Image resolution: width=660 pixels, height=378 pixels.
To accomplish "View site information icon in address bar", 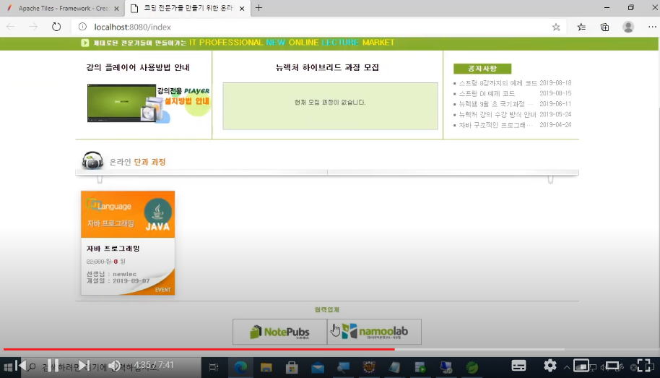I will click(82, 27).
